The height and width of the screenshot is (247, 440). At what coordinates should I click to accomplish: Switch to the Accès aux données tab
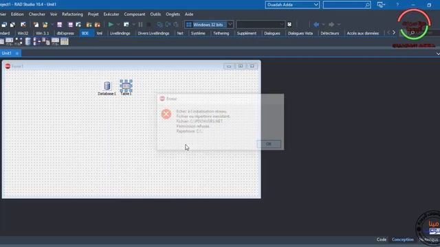[x=362, y=34]
